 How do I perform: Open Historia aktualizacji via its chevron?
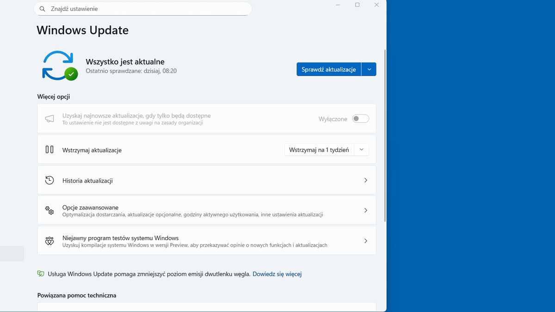coord(365,180)
